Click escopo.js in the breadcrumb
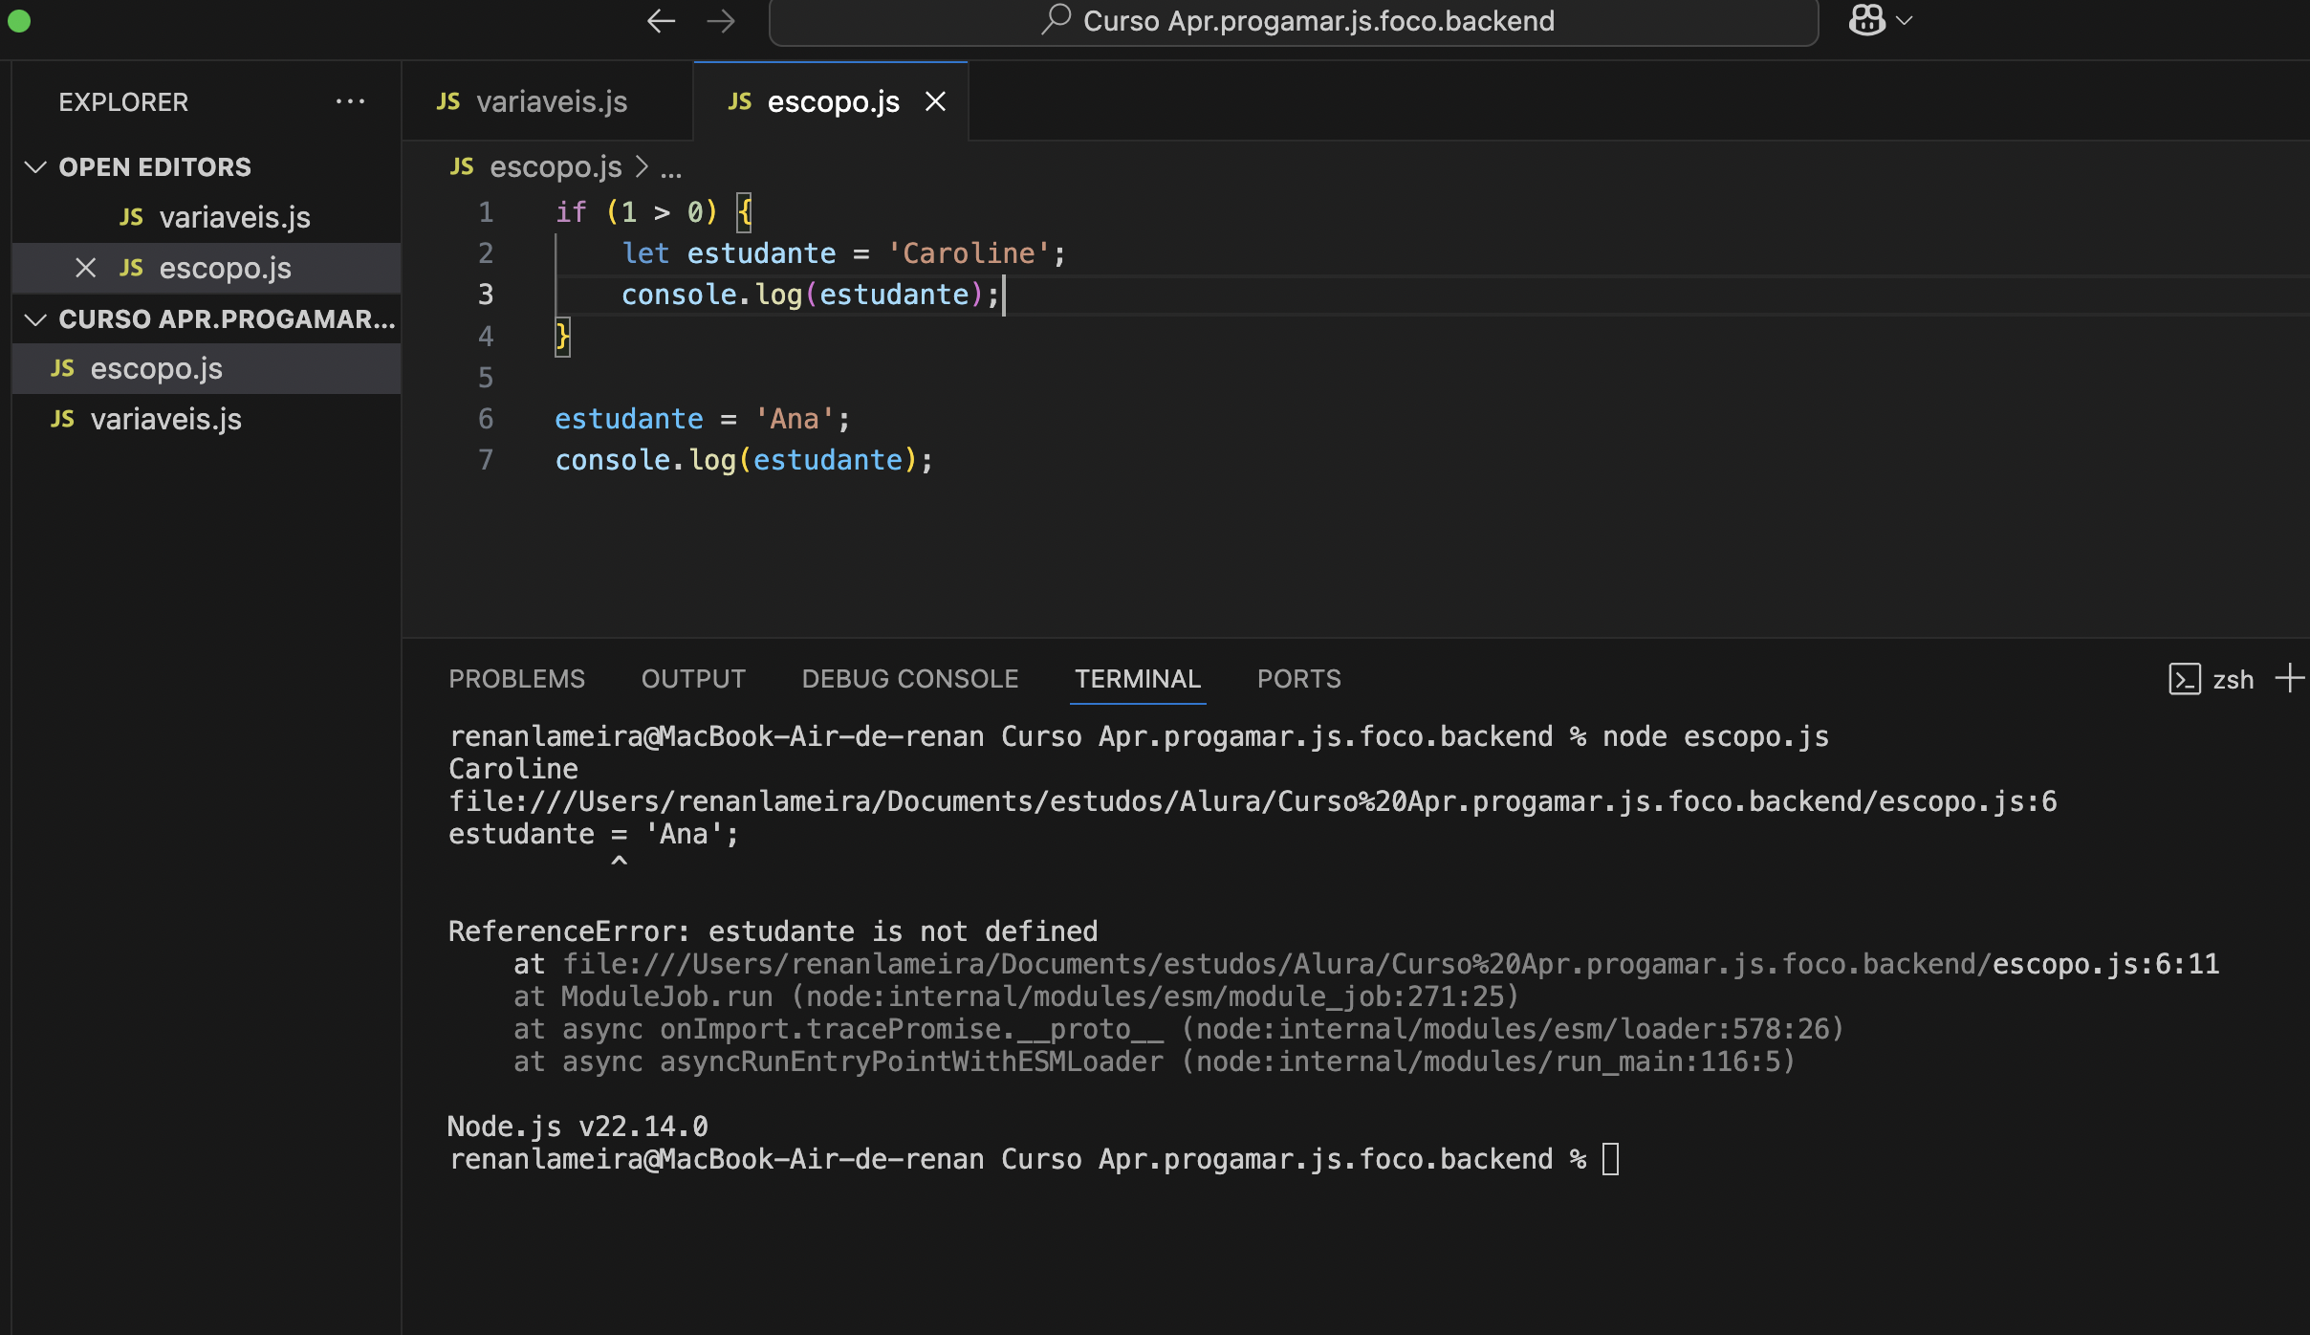2310x1335 pixels. (556, 167)
